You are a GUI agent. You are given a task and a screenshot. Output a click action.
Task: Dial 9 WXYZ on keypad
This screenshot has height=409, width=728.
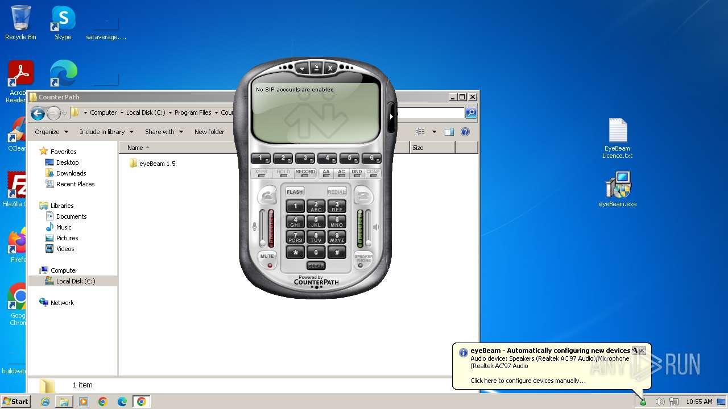[x=337, y=237]
